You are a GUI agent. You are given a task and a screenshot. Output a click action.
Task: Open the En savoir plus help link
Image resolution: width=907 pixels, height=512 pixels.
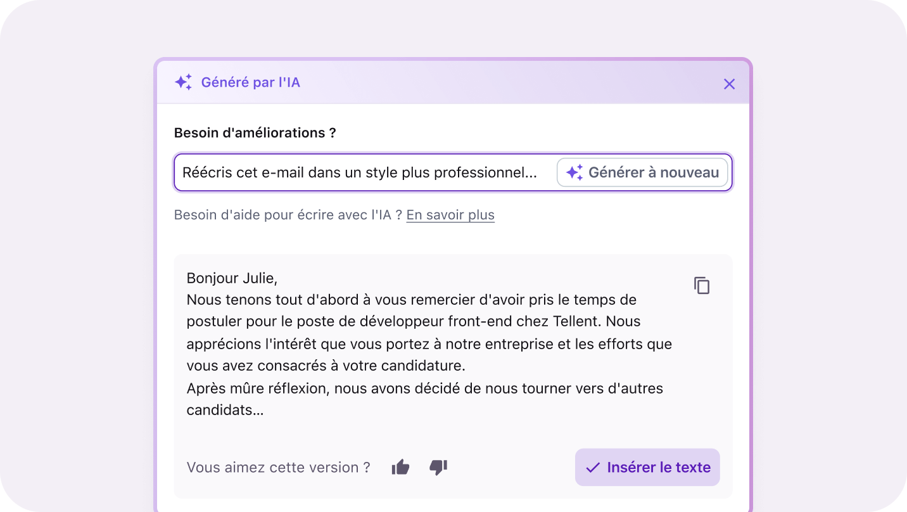pyautogui.click(x=450, y=215)
